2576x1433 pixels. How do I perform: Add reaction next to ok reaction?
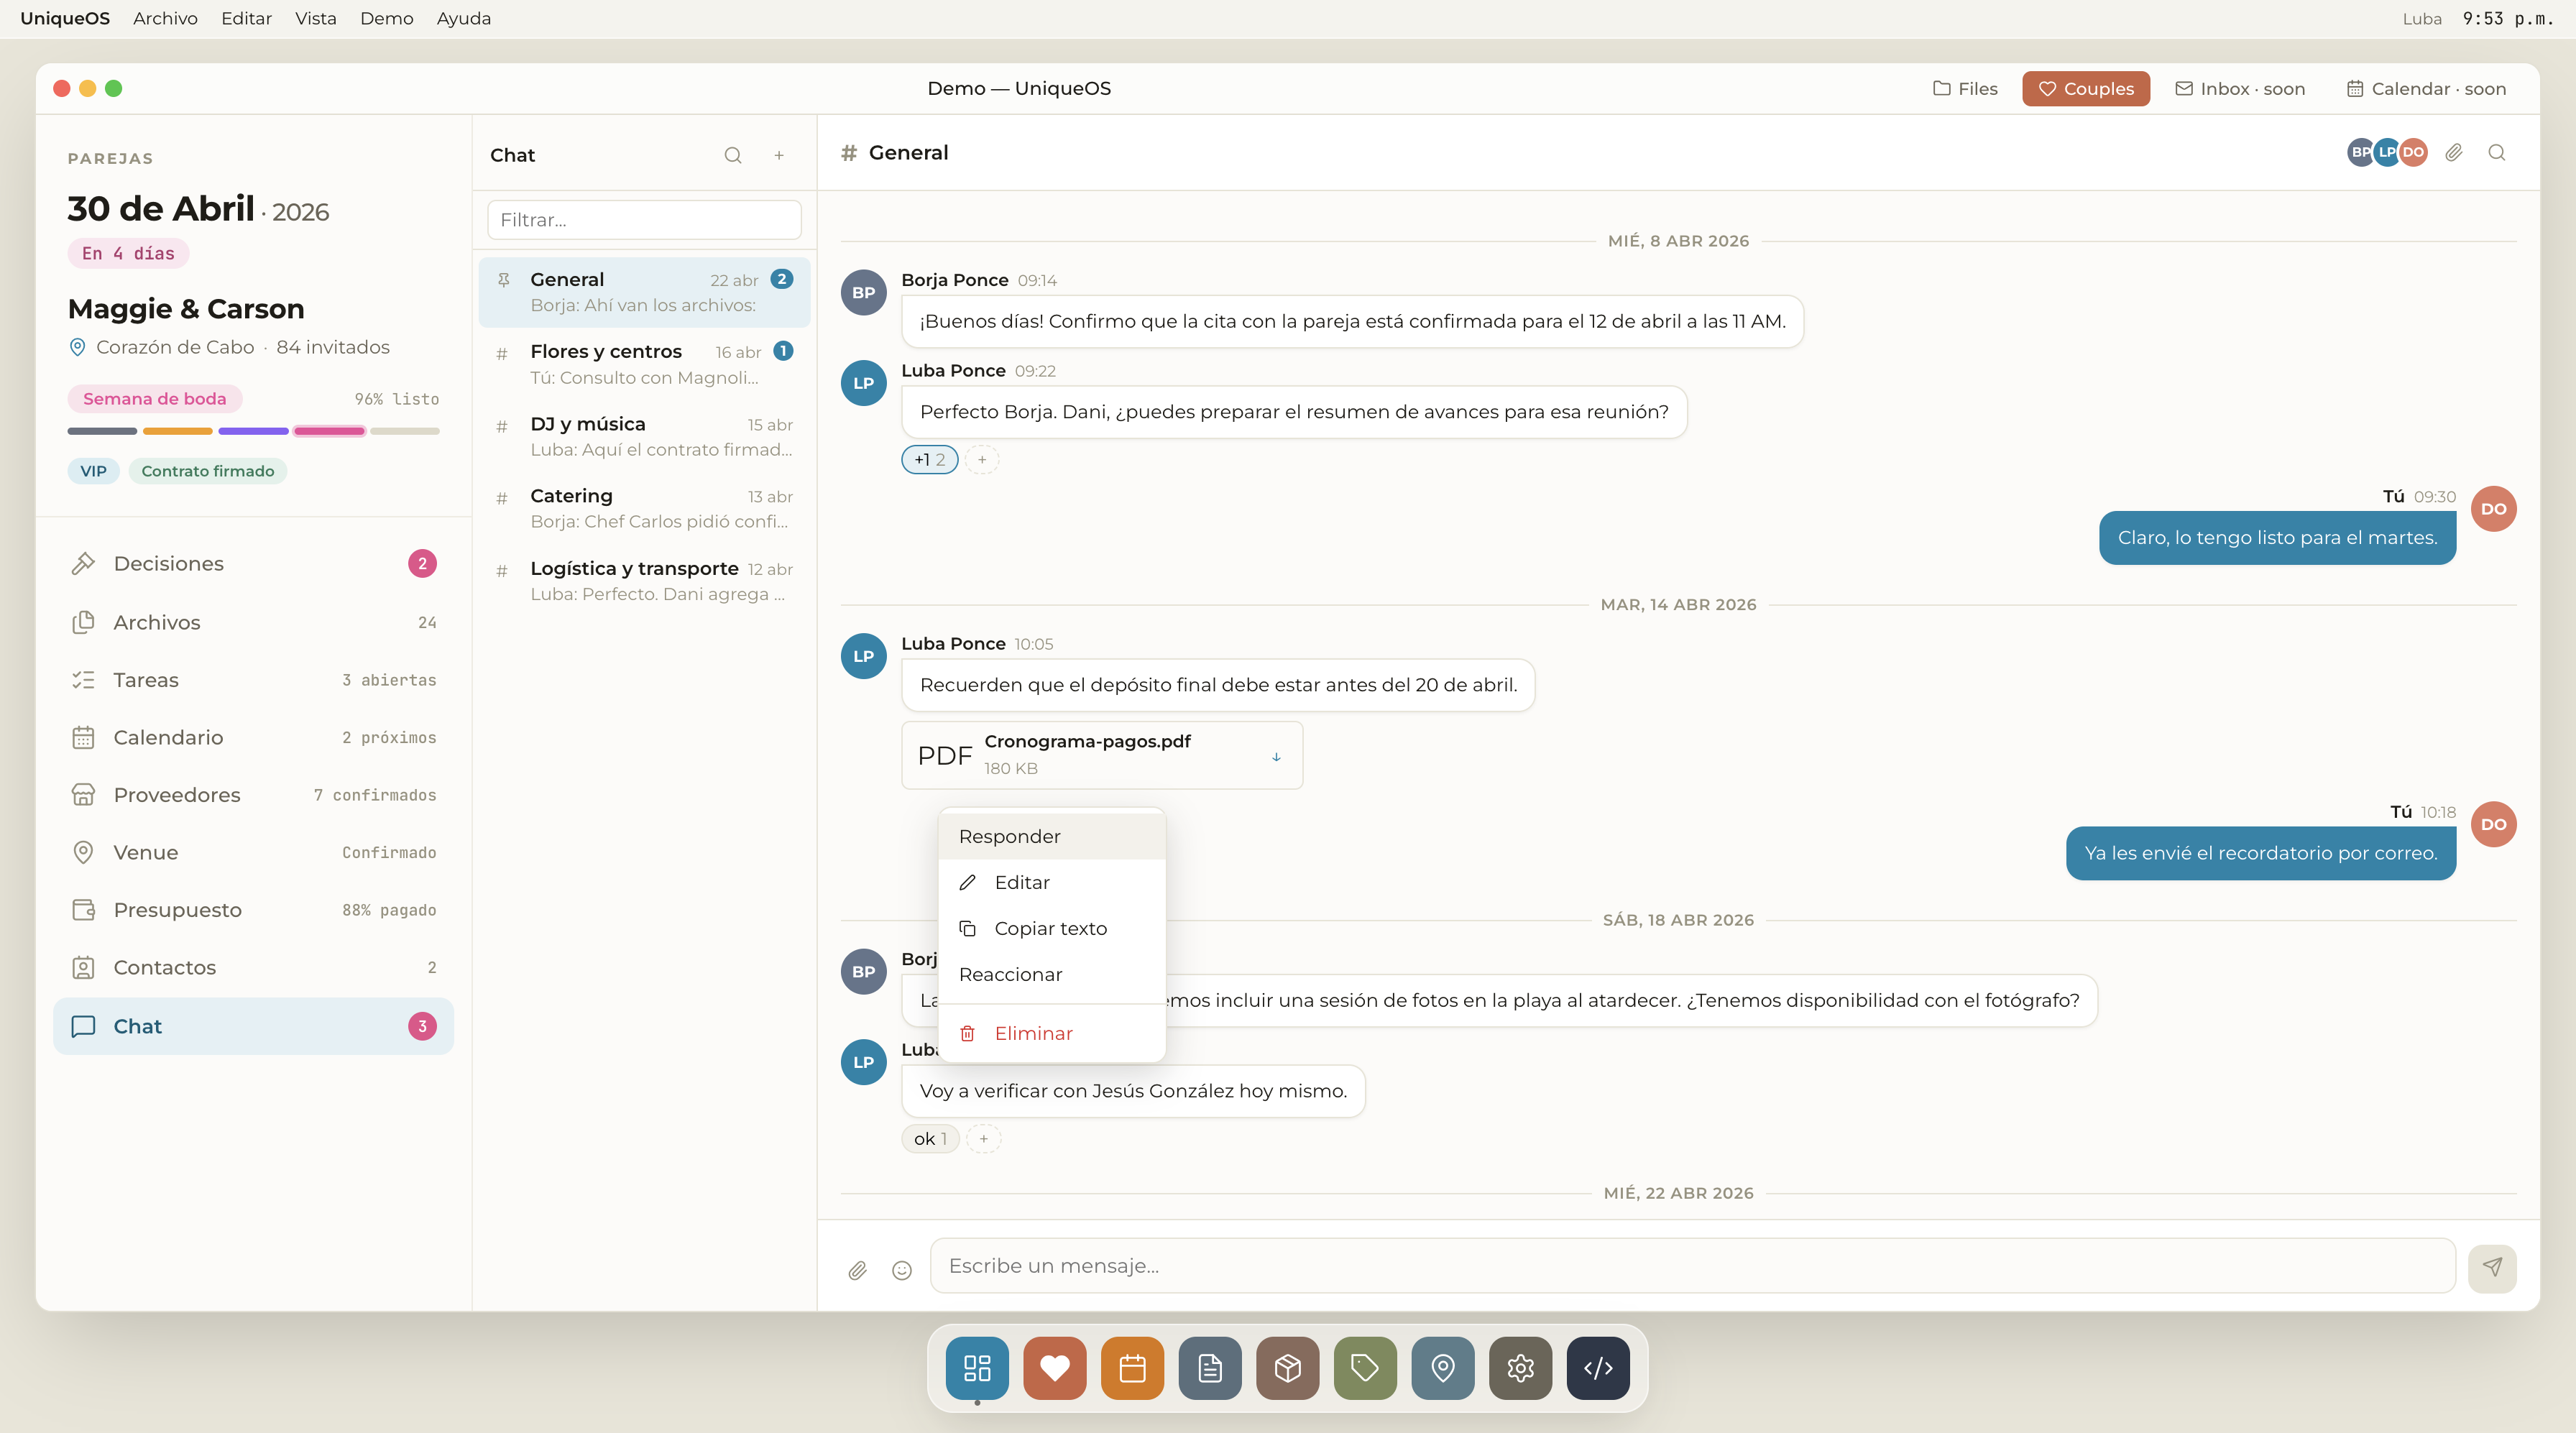pyautogui.click(x=984, y=1139)
